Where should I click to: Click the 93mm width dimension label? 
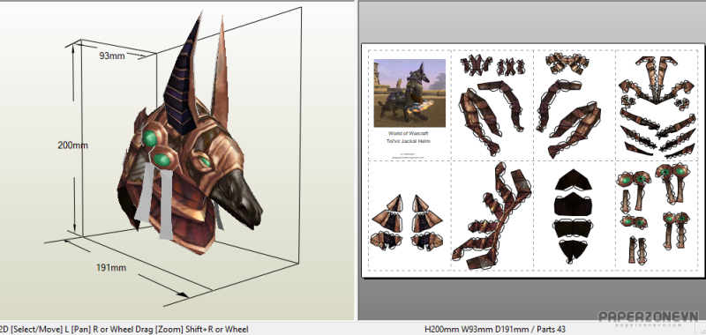(x=112, y=56)
